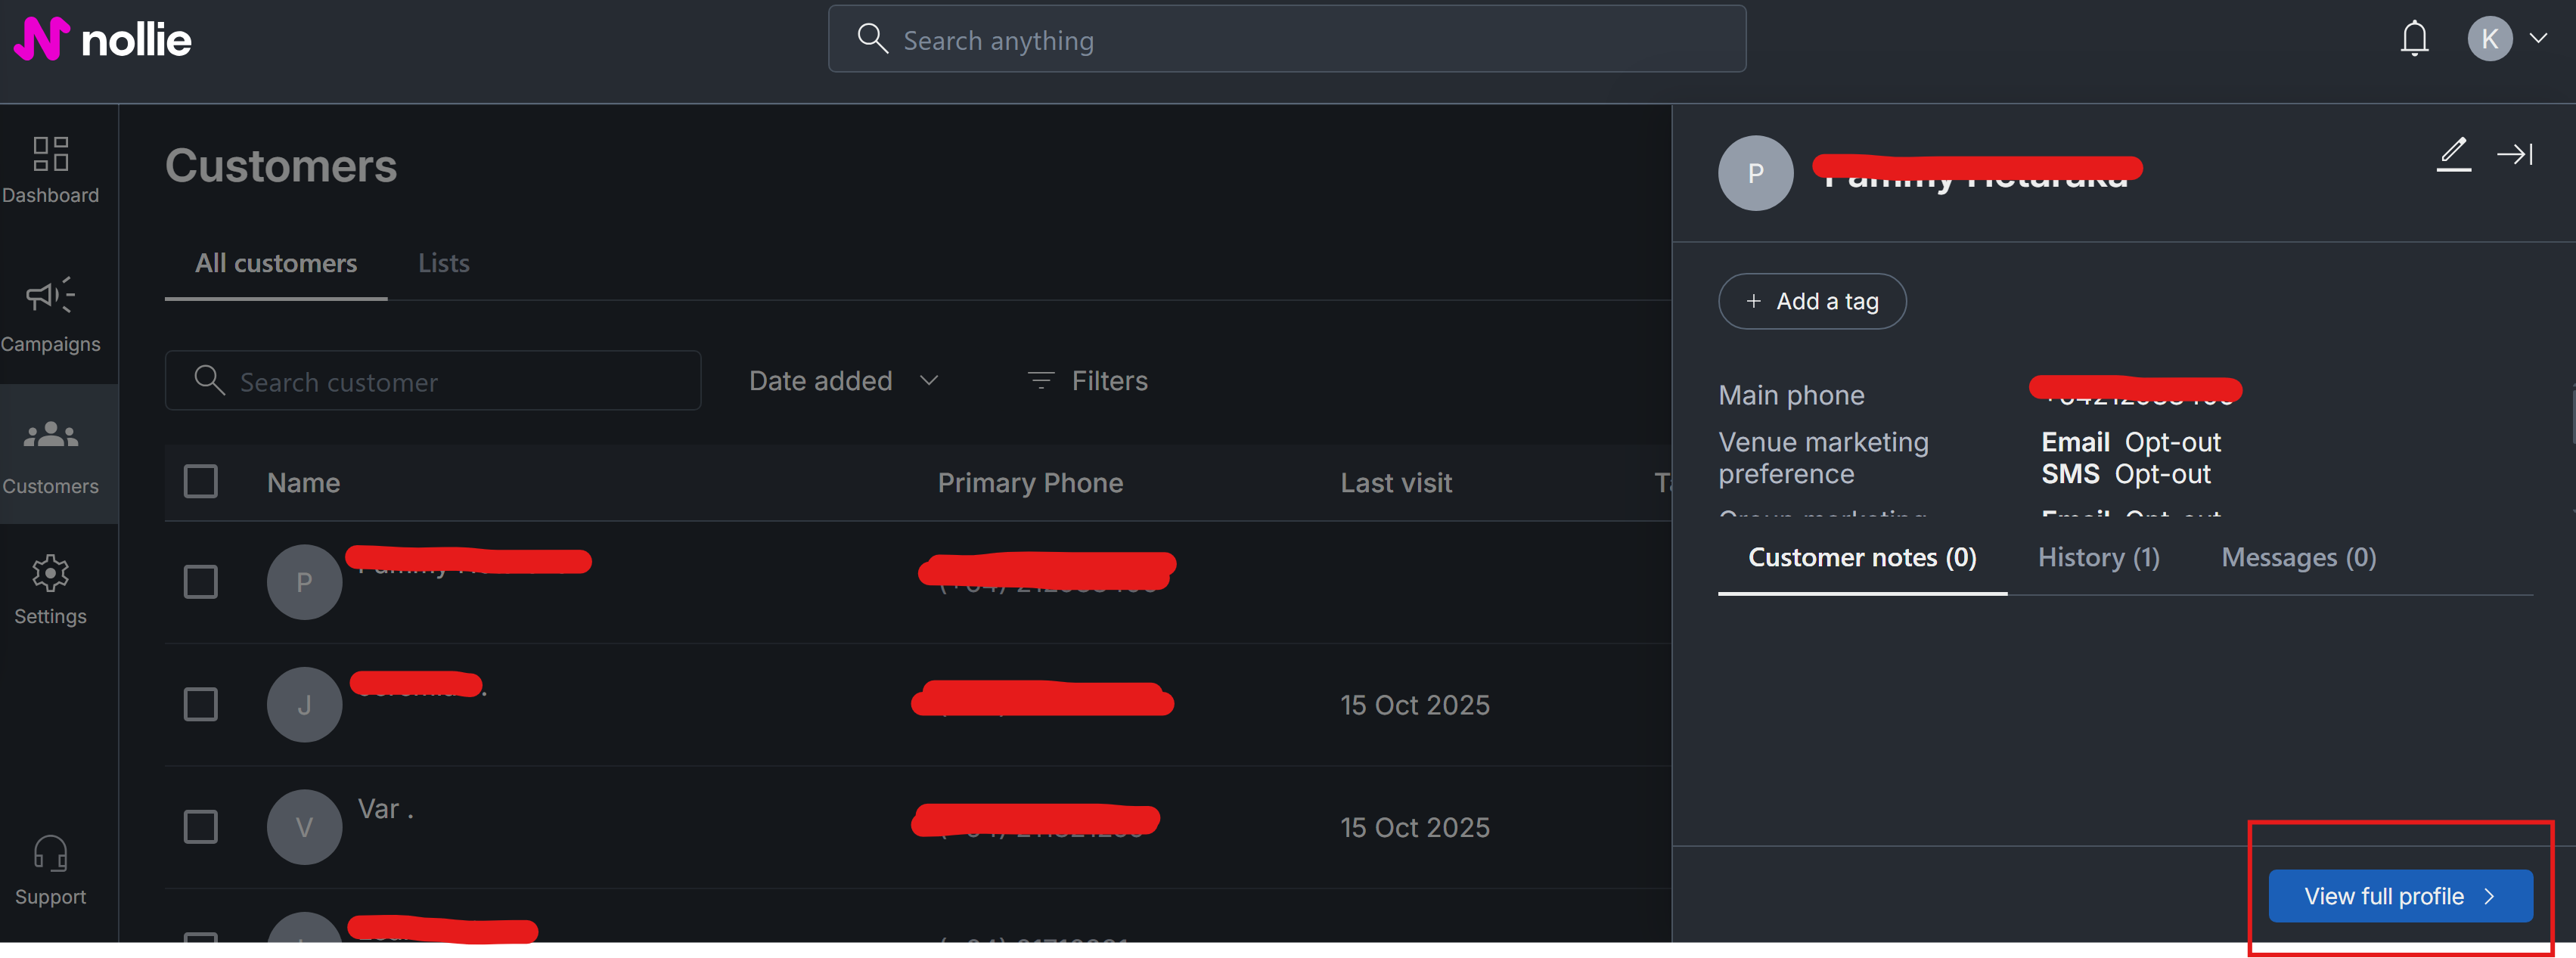This screenshot has height=958, width=2576.
Task: Open Support headset icon
Action: tap(50, 854)
